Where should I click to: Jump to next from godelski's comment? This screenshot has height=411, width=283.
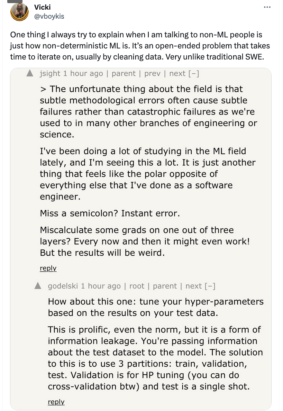pyautogui.click(x=194, y=286)
